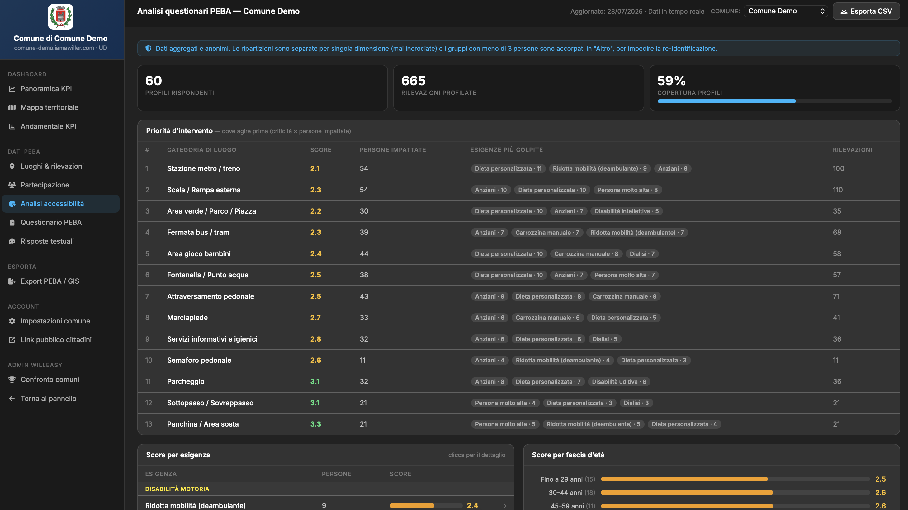
Task: Click the Ridotta mobilità (deambulante) score bar
Action: pyautogui.click(x=426, y=506)
